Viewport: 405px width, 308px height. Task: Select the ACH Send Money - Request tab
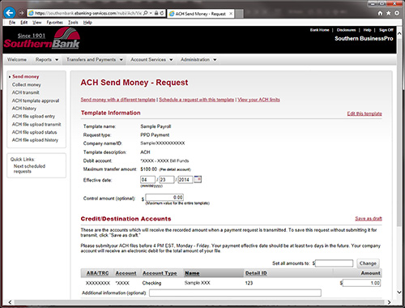click(200, 14)
